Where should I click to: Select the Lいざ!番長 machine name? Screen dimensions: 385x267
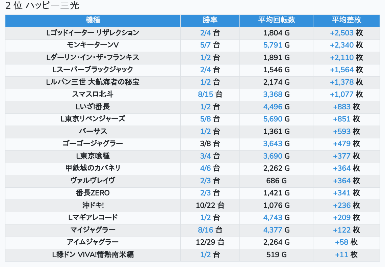[x=93, y=107]
